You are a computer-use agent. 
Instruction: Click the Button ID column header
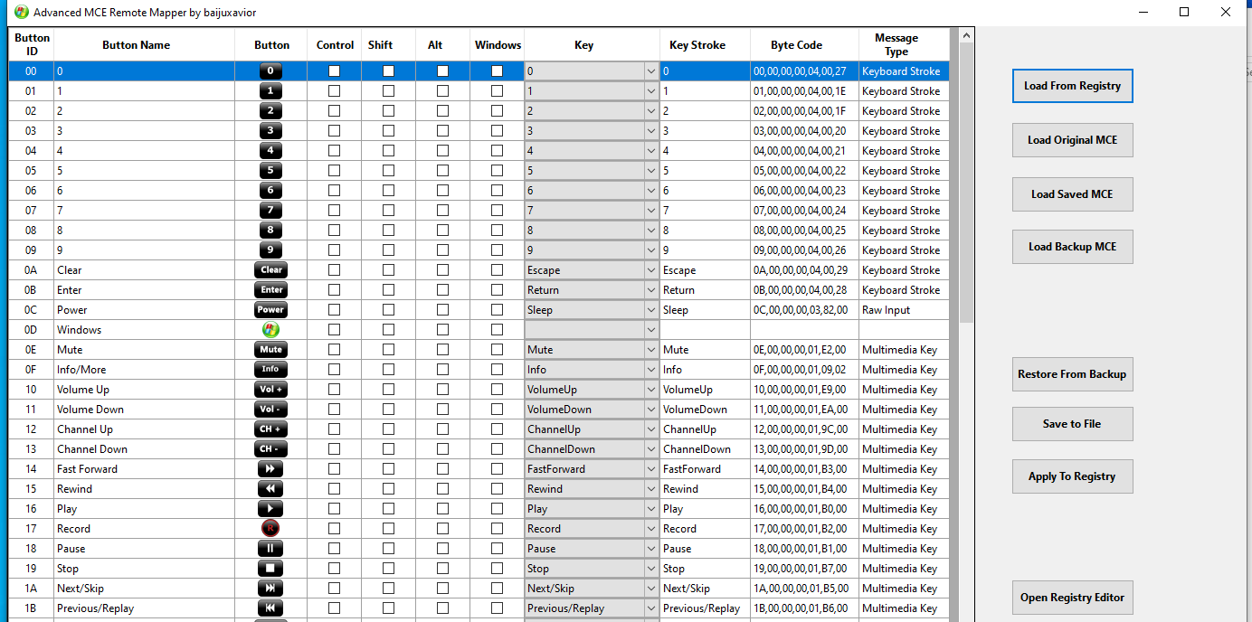pyautogui.click(x=32, y=44)
